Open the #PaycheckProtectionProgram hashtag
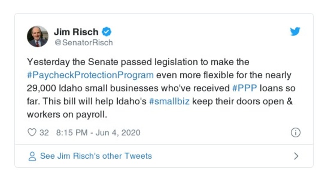This screenshot has width=328, height=182. (x=90, y=75)
